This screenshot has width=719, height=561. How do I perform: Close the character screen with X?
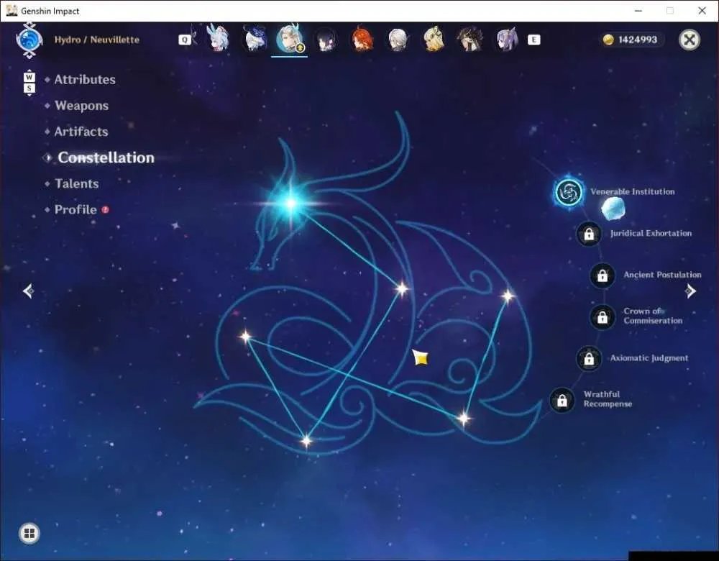coord(690,40)
